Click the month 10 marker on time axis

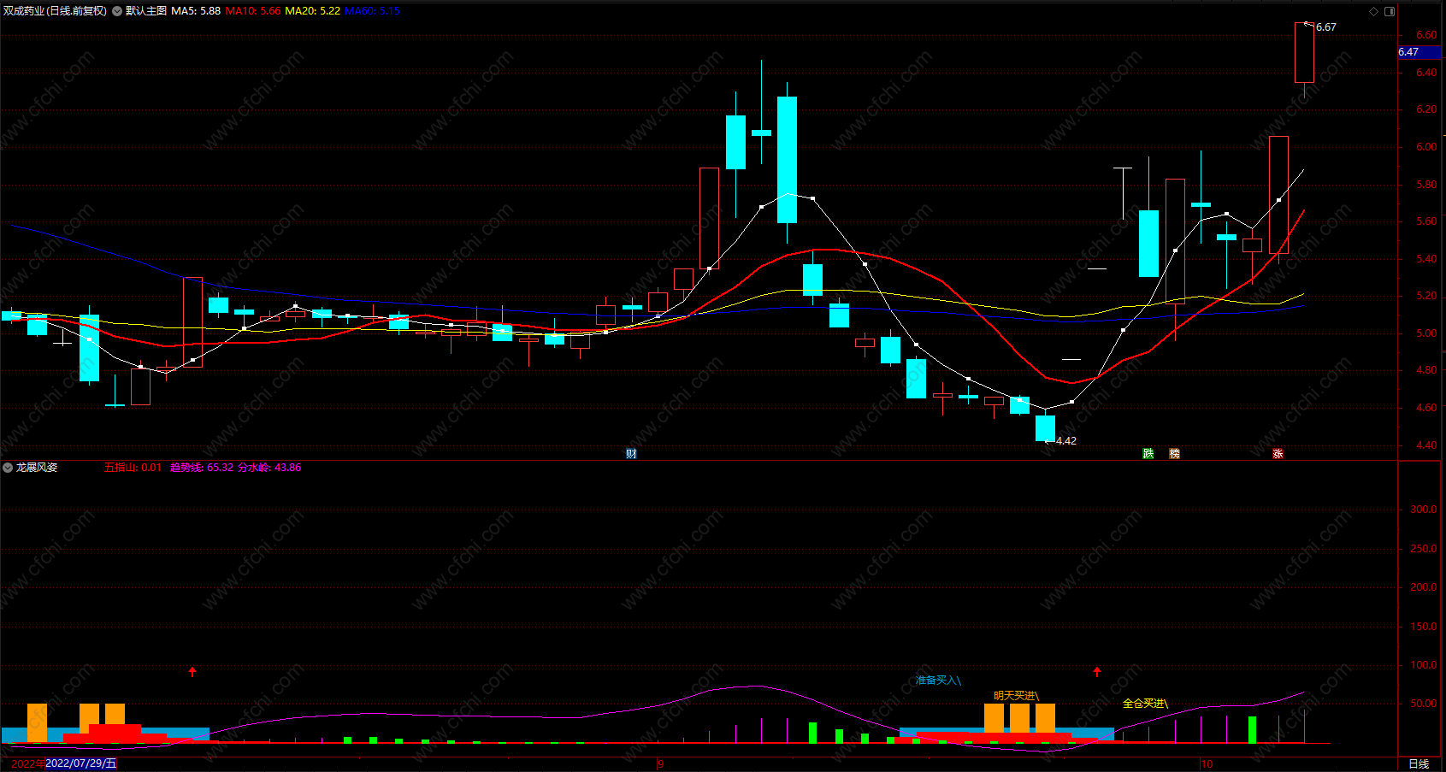tap(1207, 763)
